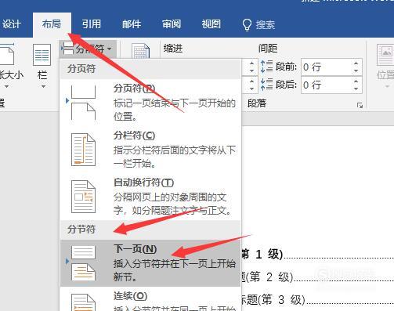Image resolution: width=394 pixels, height=311 pixels.
Task: Increase 段后 spacing with up arrow
Action: pos(356,81)
